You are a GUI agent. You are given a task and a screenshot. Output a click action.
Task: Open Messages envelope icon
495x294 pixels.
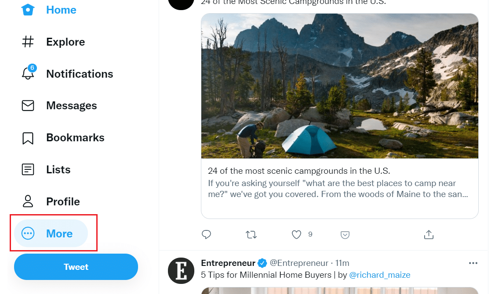[x=28, y=106]
